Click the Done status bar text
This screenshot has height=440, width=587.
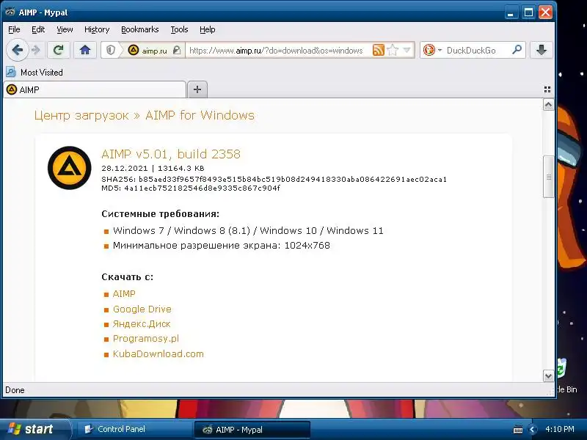(15, 390)
